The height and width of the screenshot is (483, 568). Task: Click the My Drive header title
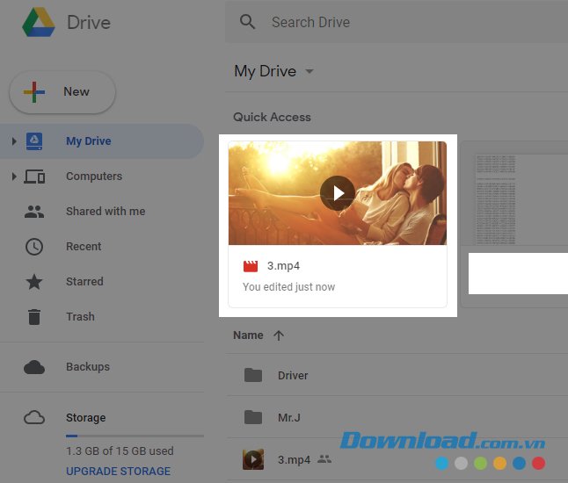point(266,71)
